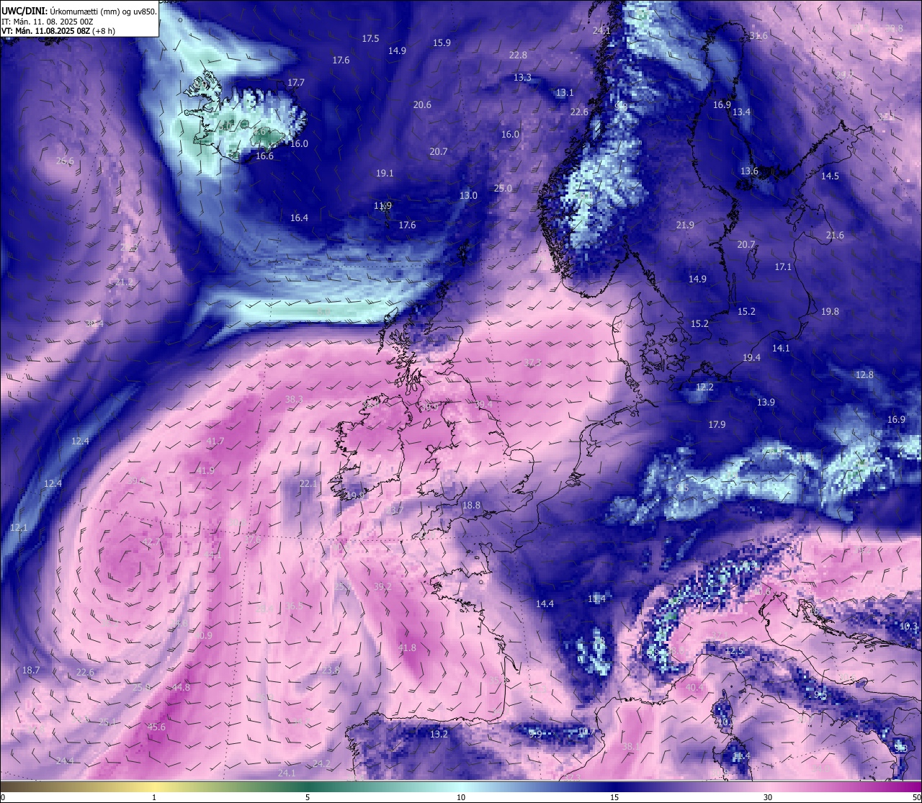922x803 pixels.
Task: Click the map value '12.2'
Action: (x=704, y=387)
